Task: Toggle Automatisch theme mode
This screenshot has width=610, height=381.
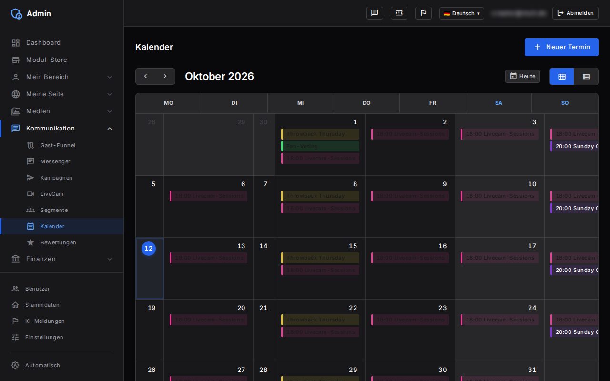Action: [62, 365]
